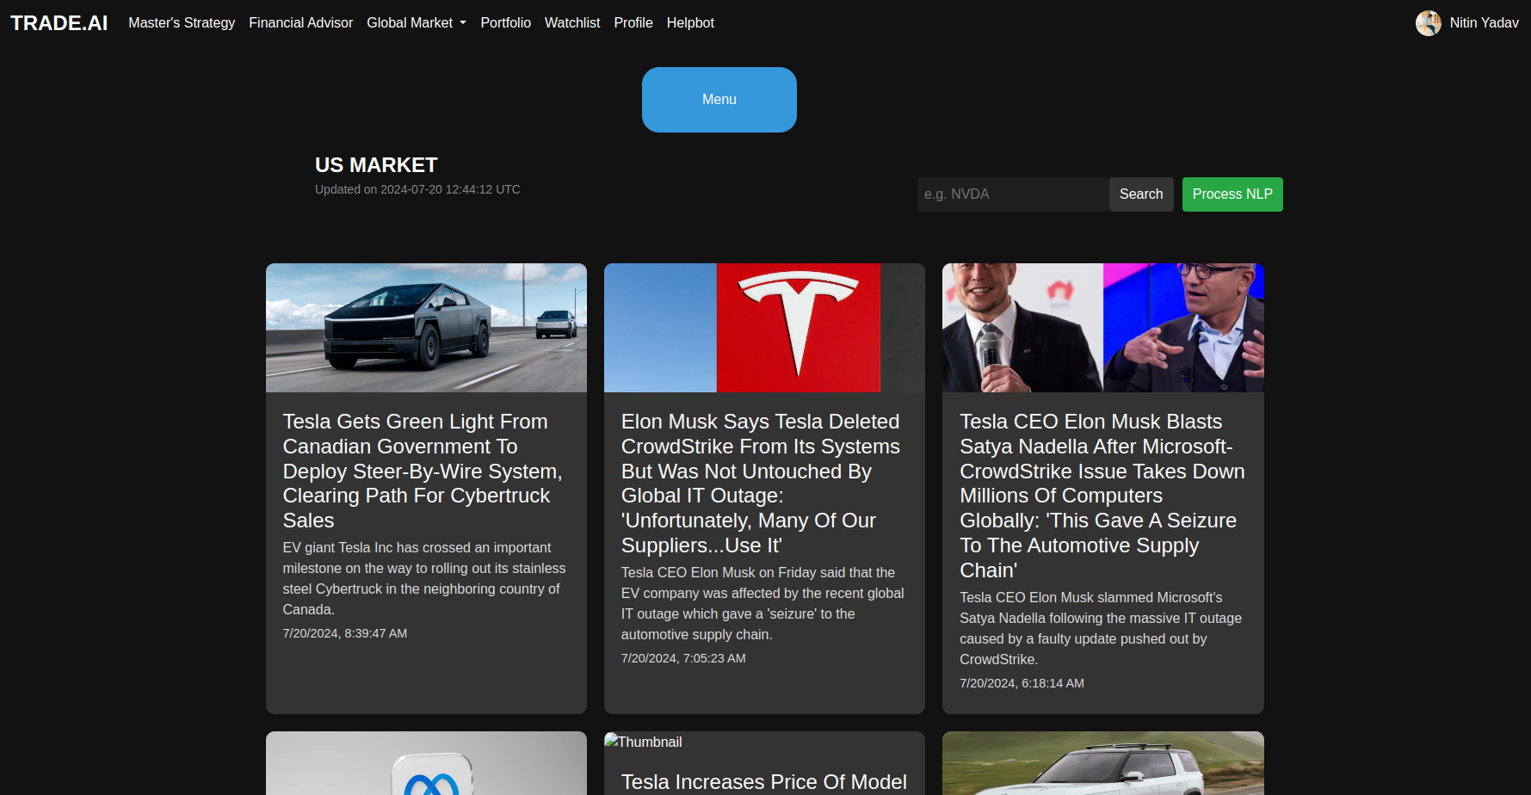Open 'Tesla CEO Elon Musk Blasts Satya Nadella' headline
1531x795 pixels.
click(1102, 496)
